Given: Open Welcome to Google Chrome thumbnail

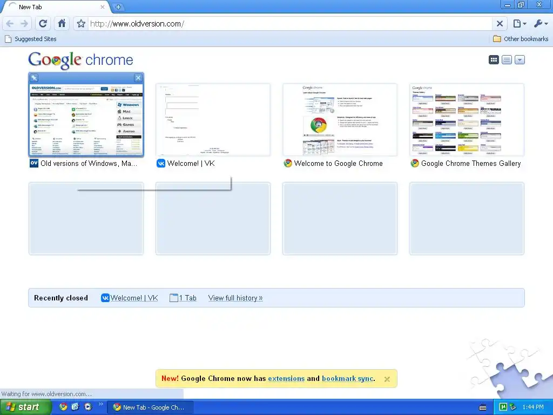Looking at the screenshot, I should (340, 119).
